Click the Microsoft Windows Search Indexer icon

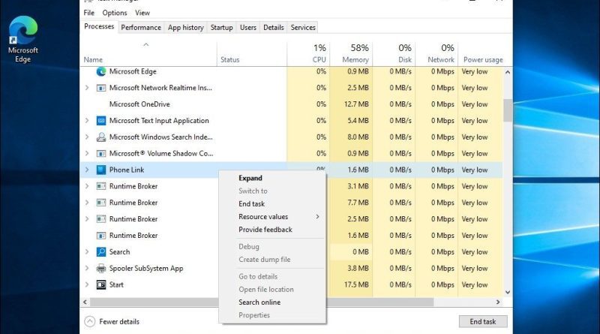coord(101,137)
